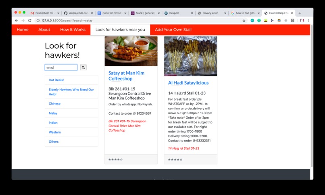This screenshot has height=195, width=325.
Task: Click Order by whatsapp. No Paylah. text
Action: (131, 104)
